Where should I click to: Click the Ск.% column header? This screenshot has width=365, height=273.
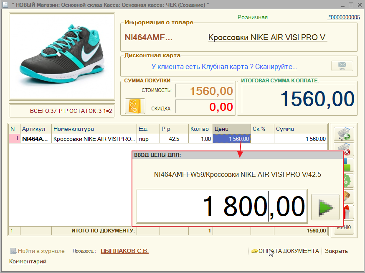(262, 129)
